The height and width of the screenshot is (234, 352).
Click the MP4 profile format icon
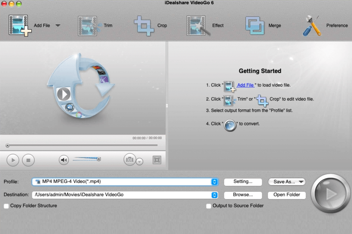tap(38, 182)
